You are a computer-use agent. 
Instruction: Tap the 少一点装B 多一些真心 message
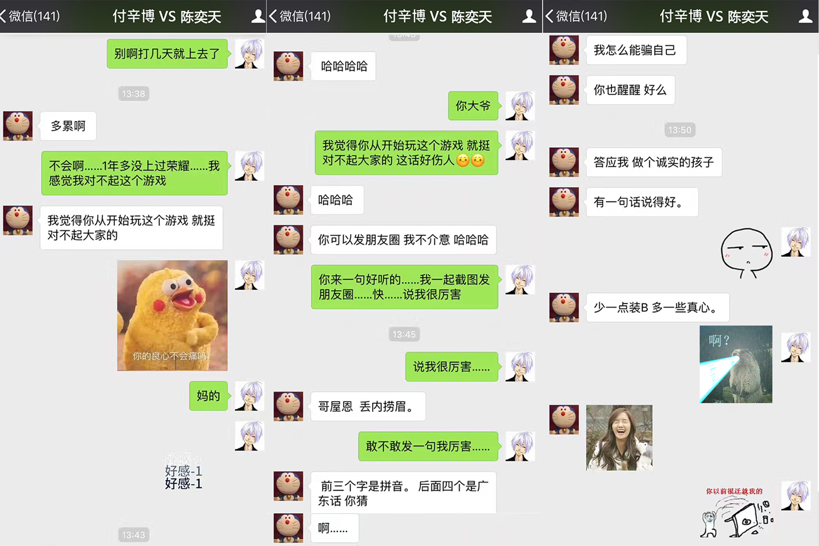pos(657,307)
